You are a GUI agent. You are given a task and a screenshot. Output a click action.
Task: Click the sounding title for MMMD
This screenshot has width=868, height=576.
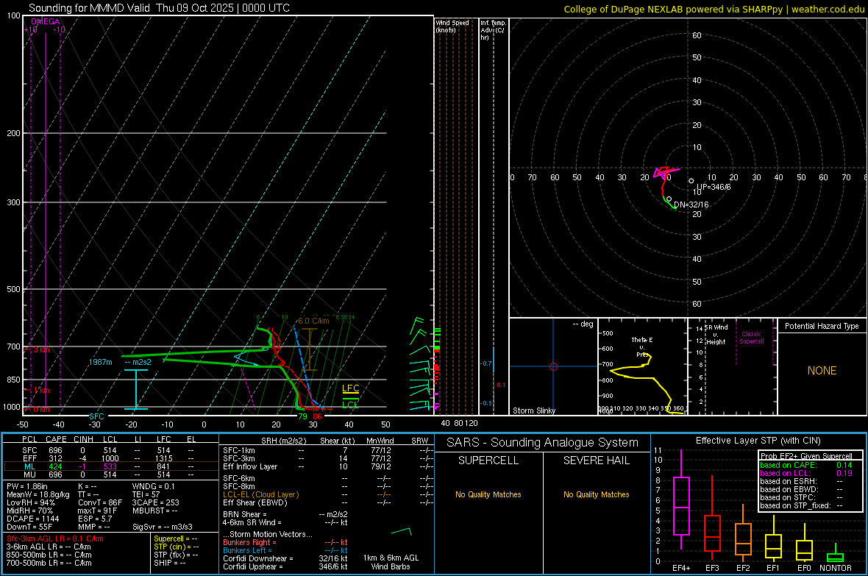[x=159, y=8]
